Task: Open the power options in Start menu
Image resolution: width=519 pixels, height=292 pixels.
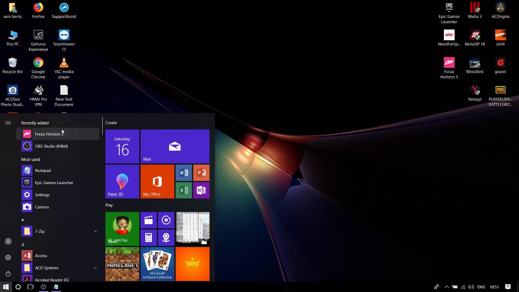Action: coord(8,273)
